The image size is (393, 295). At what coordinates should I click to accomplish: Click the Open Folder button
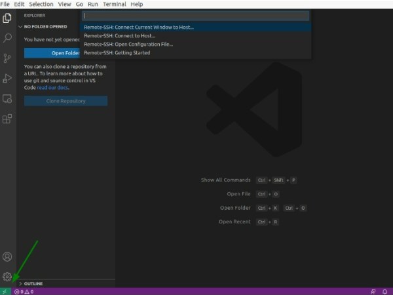click(52, 53)
